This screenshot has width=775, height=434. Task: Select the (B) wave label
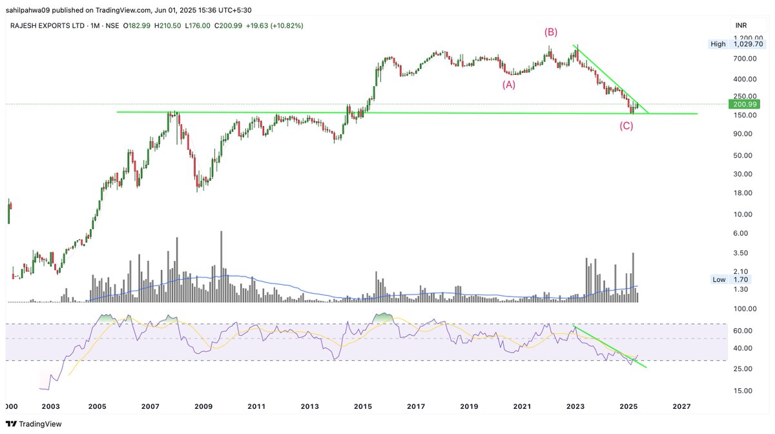click(551, 32)
